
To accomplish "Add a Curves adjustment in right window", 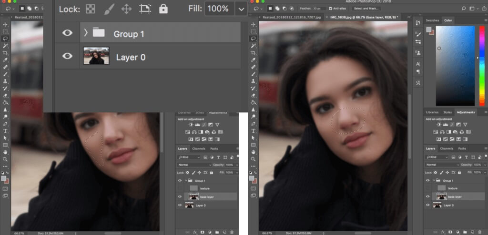I will pyautogui.click(x=453, y=124).
